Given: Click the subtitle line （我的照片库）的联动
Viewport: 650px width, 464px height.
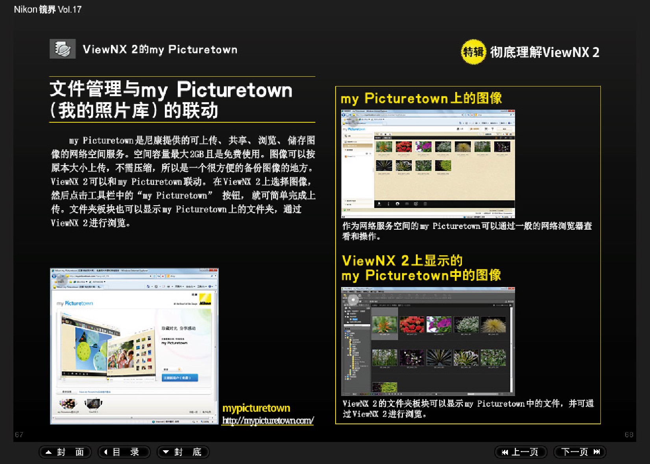Looking at the screenshot, I should [x=134, y=110].
